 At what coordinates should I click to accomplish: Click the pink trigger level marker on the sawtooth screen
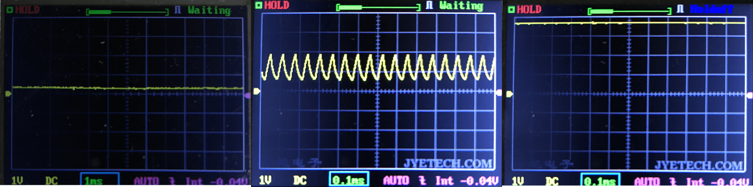coord(499,93)
